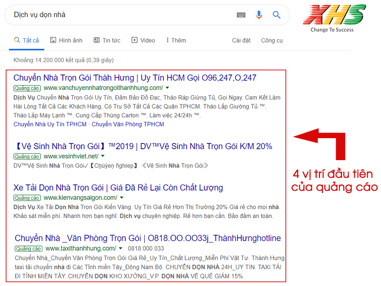Screen dimensions: 381x286
Task: Click description starting 'DV™Vệ Sinh Nhà Trọn Gói'
Action: point(111,166)
